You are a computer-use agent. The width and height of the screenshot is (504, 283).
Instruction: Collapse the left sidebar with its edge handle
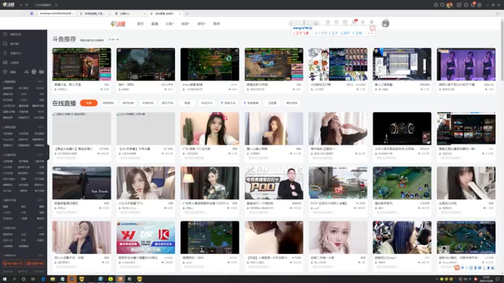[49, 152]
